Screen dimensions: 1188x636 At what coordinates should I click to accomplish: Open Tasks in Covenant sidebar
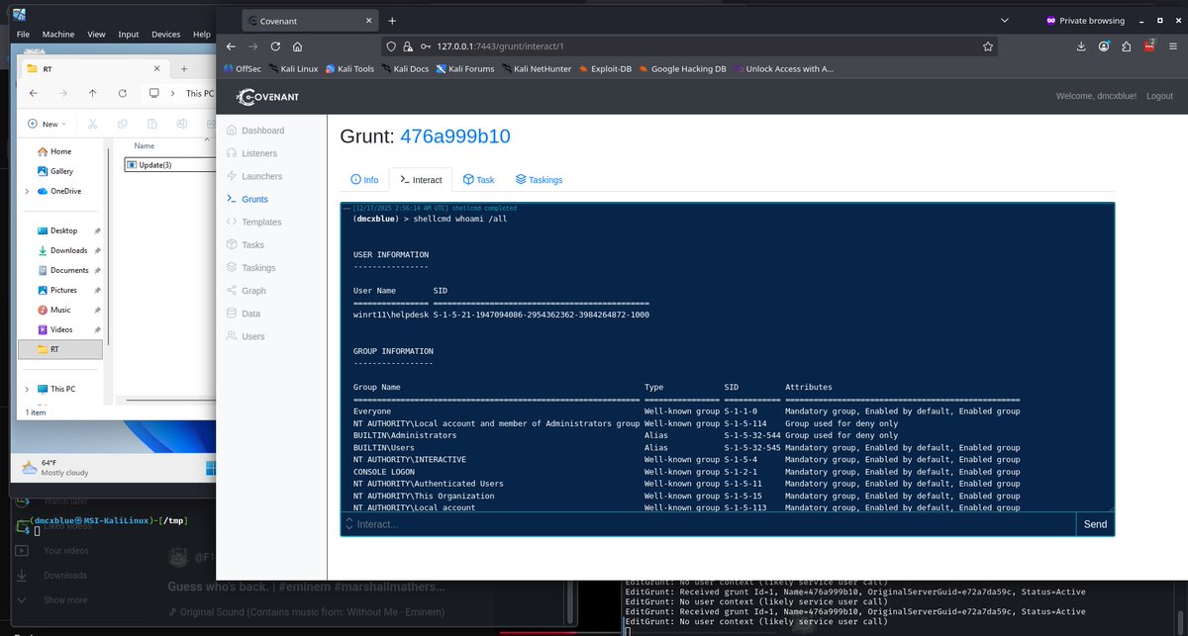246,245
